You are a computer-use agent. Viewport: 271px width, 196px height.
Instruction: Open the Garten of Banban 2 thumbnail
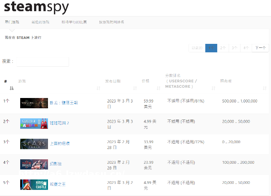(34, 123)
